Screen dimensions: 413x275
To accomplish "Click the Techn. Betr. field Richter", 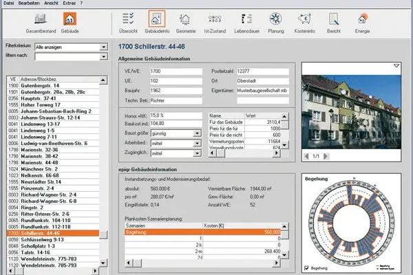I will 176,100.
